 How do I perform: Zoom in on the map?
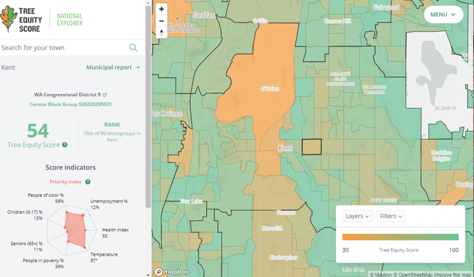(x=162, y=9)
